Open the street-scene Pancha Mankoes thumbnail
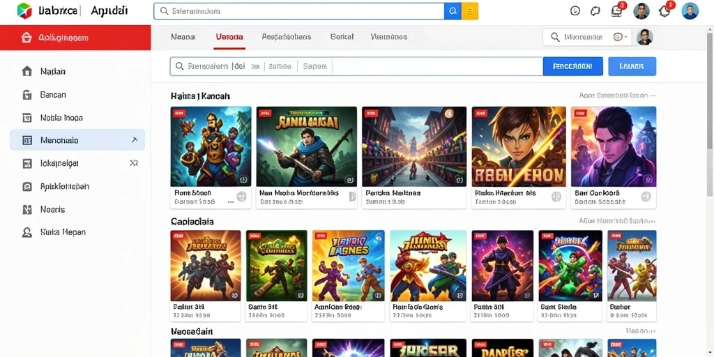The image size is (714, 357). [x=414, y=146]
